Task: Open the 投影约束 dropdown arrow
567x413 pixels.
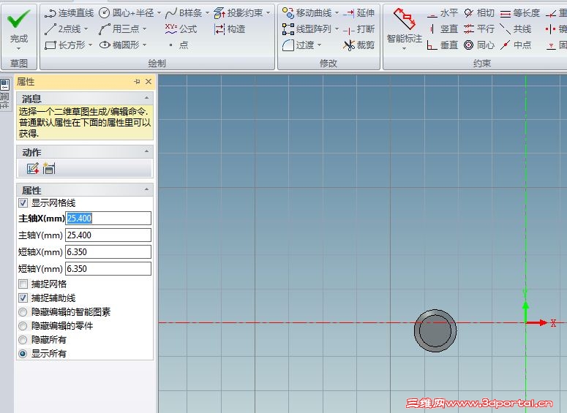Action: click(269, 13)
